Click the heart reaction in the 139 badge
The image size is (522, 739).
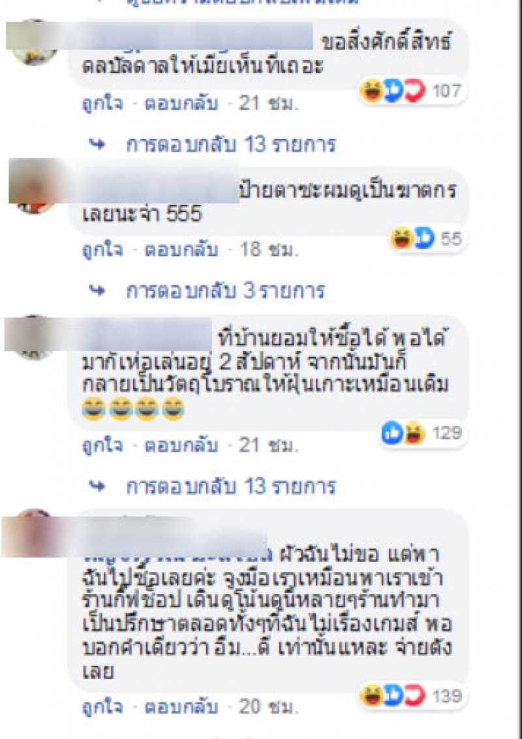pyautogui.click(x=415, y=696)
